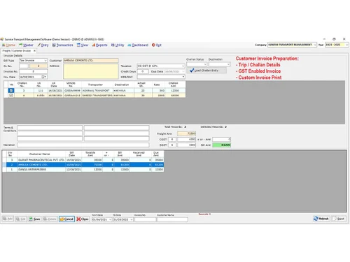Click the green Bill Amt field
The height and width of the screenshot is (262, 350).
(x=221, y=145)
